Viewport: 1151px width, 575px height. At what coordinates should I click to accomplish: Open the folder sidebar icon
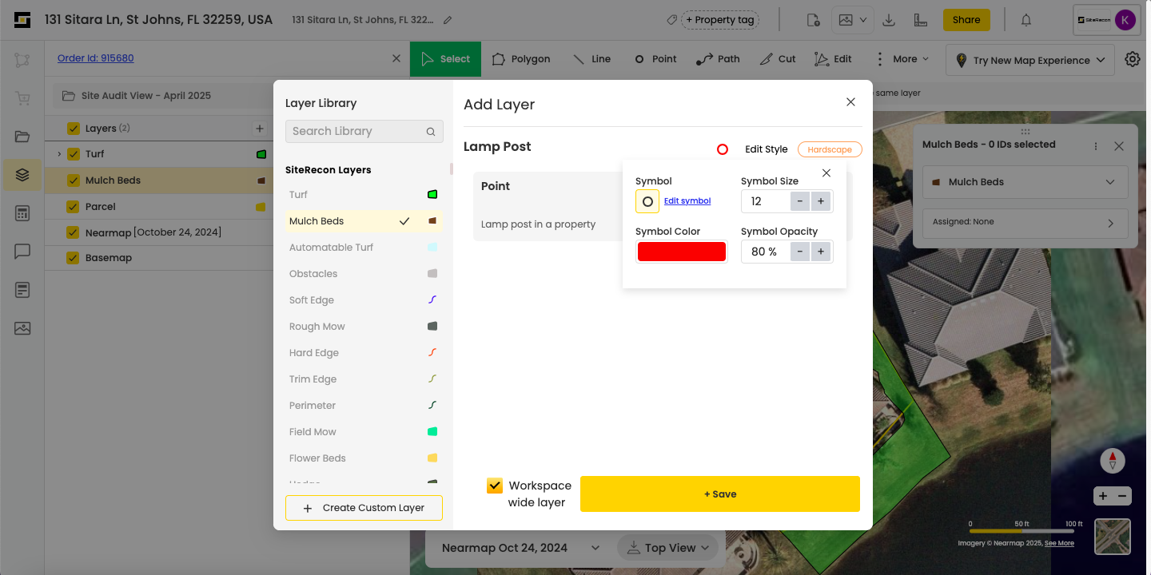tap(22, 137)
